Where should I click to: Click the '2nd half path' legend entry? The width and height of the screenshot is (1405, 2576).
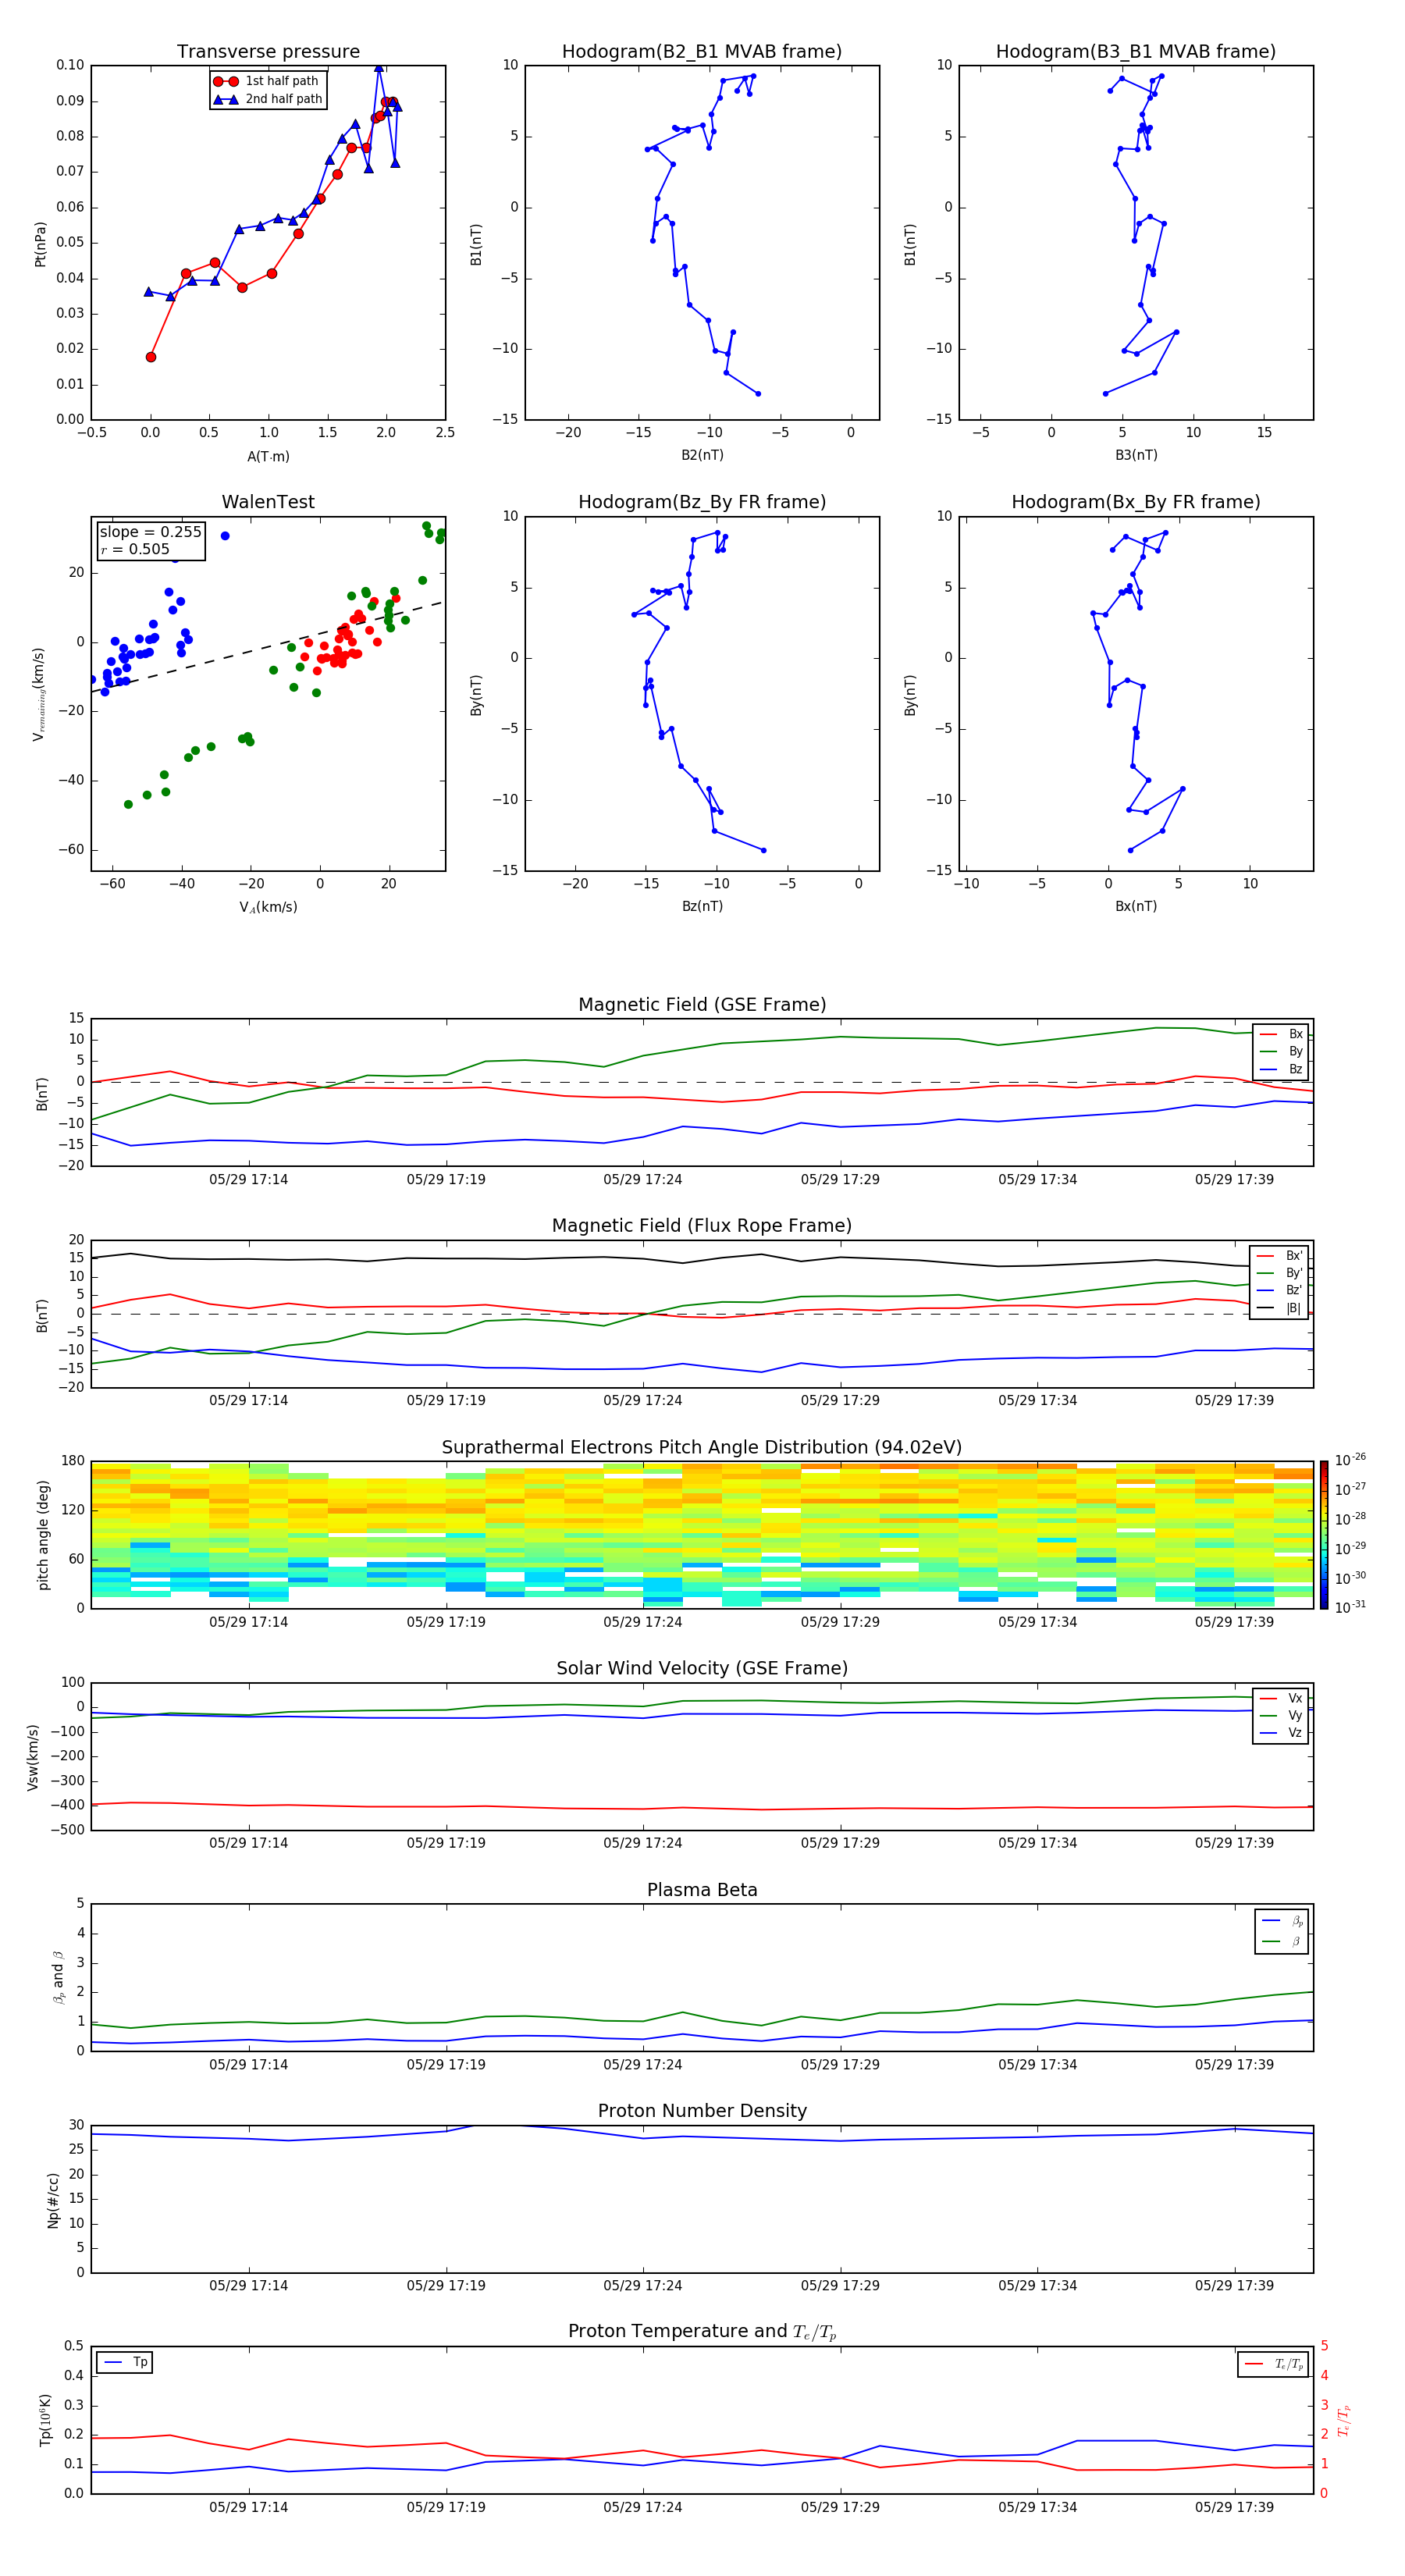[x=268, y=99]
